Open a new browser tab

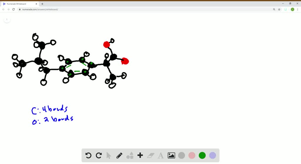[42, 4]
